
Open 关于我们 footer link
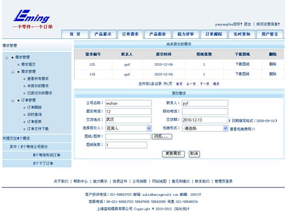61,181
